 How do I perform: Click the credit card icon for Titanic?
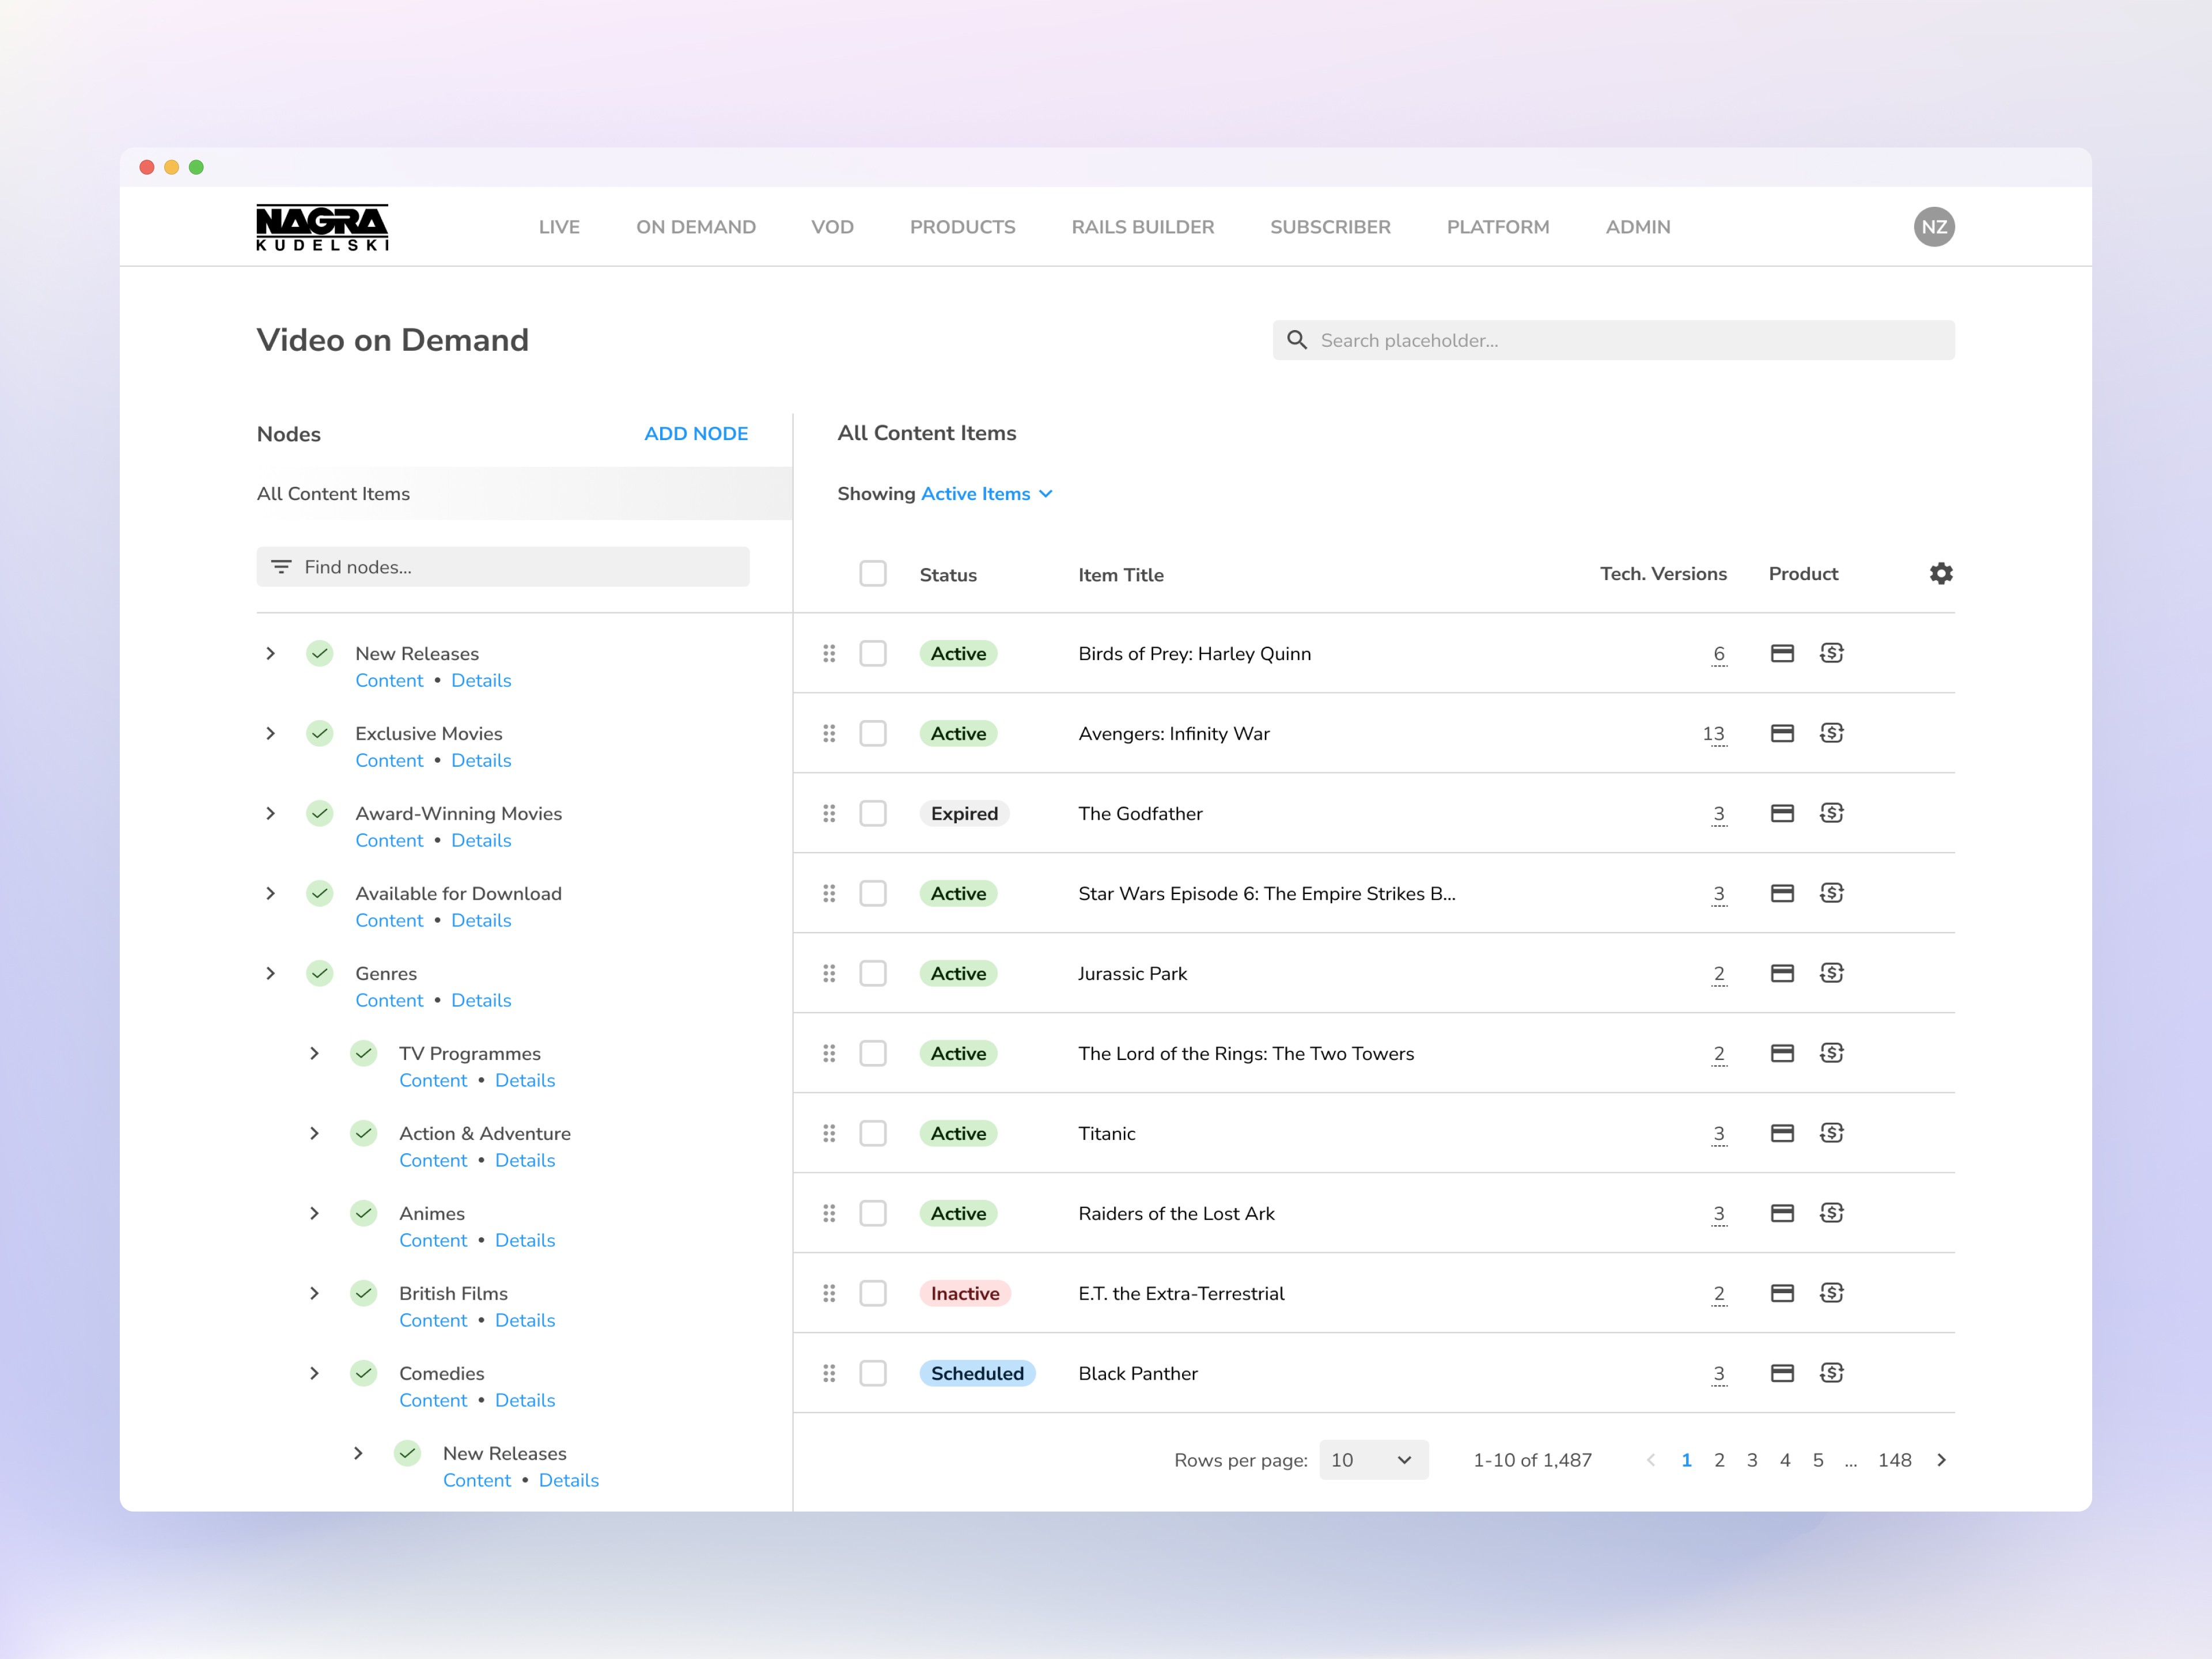coord(1782,1133)
